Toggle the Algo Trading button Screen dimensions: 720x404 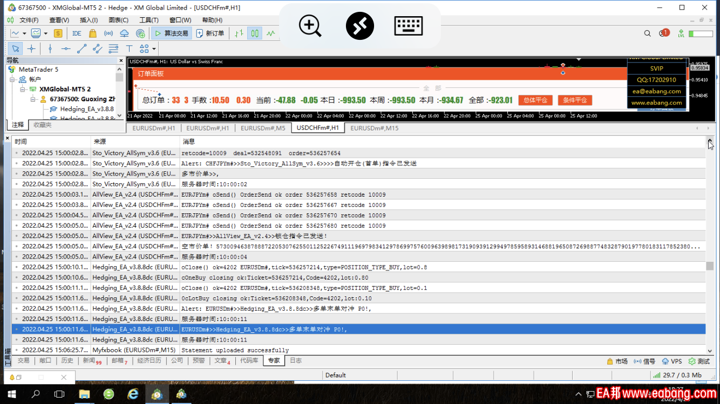(x=172, y=33)
